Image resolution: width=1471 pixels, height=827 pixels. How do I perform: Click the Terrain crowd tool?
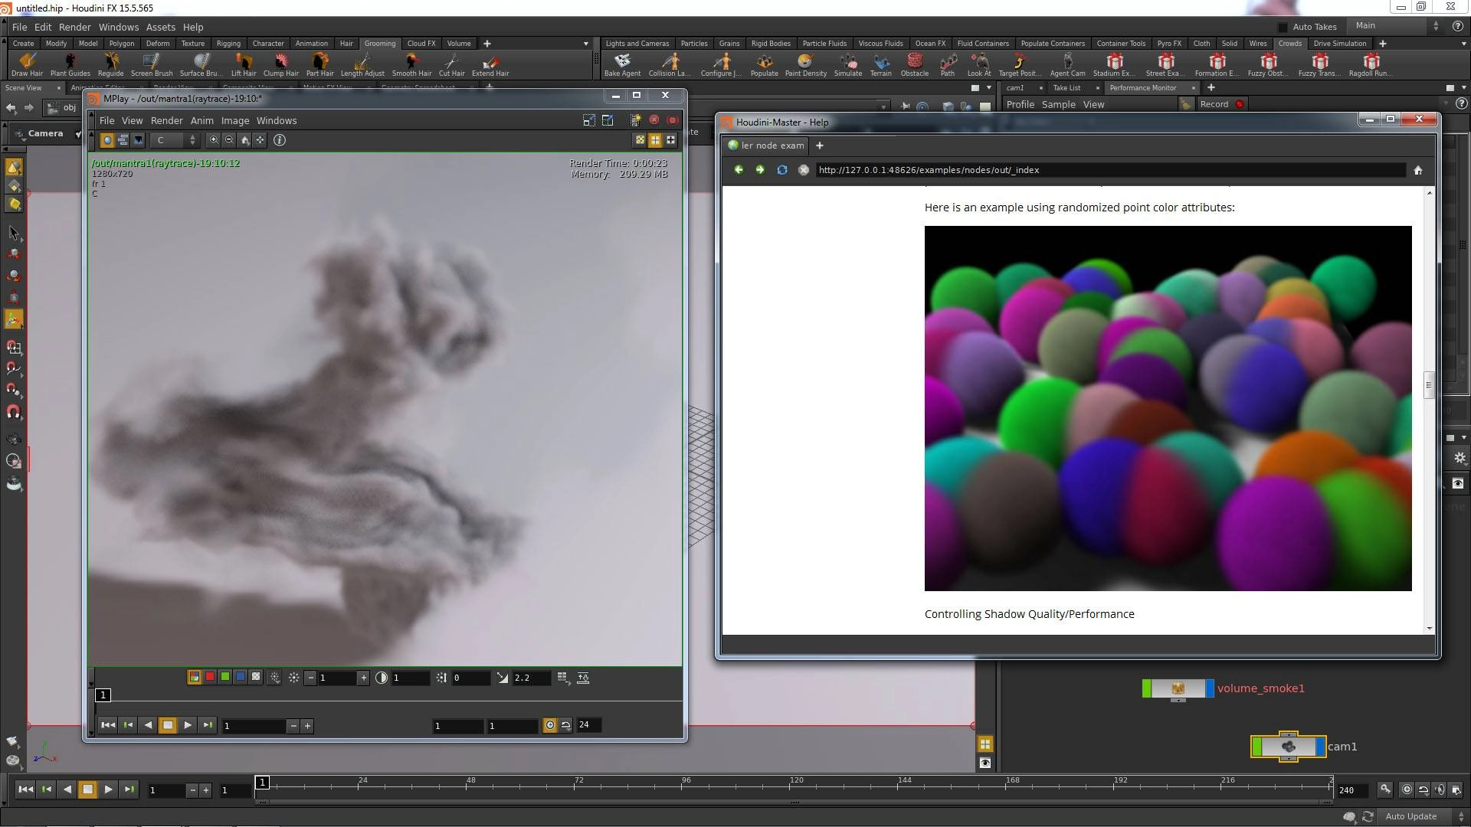pos(880,64)
